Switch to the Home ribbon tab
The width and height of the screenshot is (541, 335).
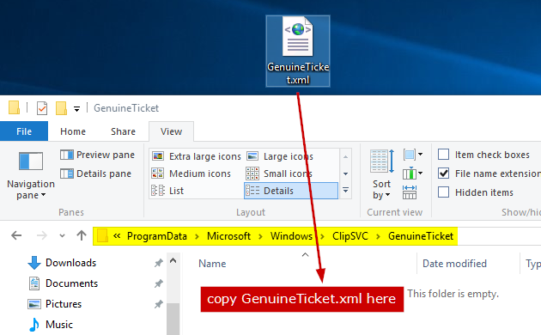(73, 131)
